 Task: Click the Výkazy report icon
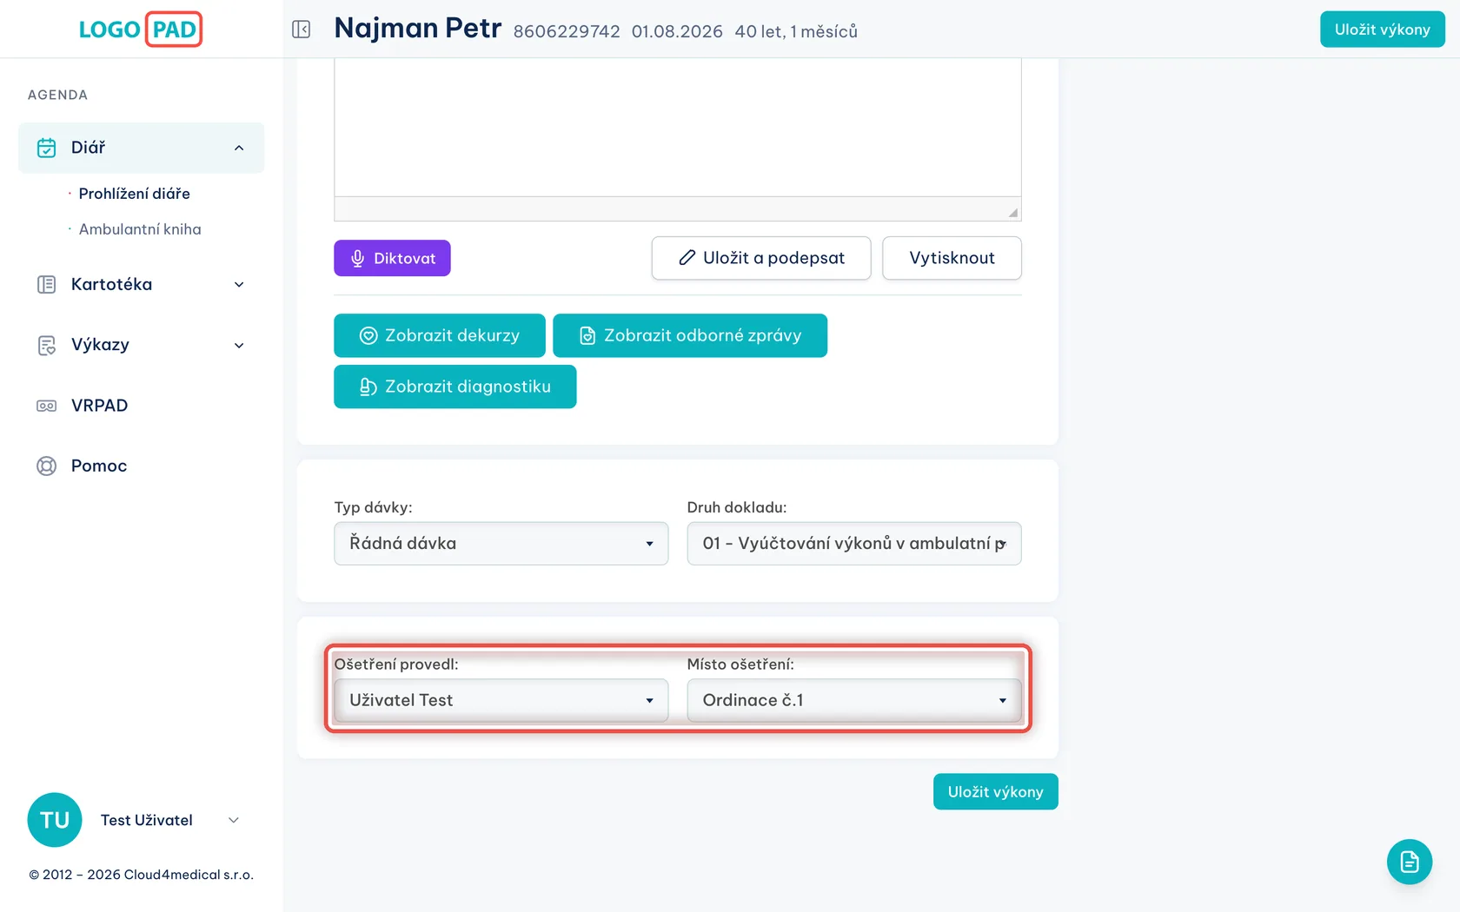47,346
